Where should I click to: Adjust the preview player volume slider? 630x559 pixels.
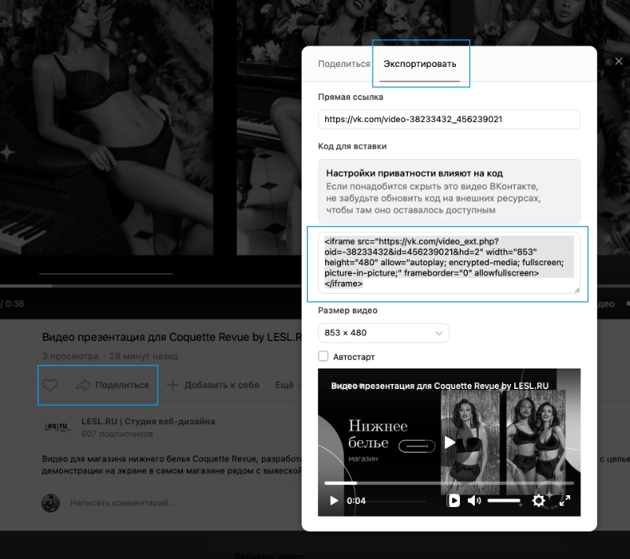pos(504,501)
